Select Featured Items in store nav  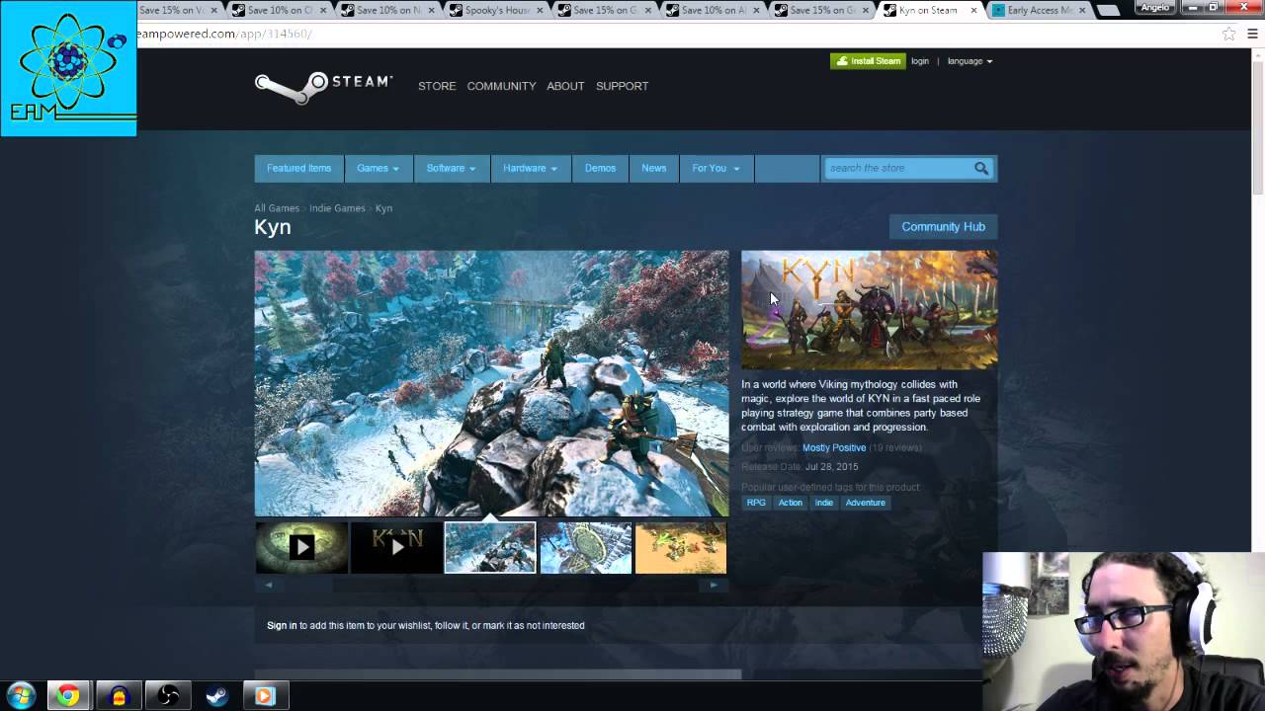coord(298,168)
